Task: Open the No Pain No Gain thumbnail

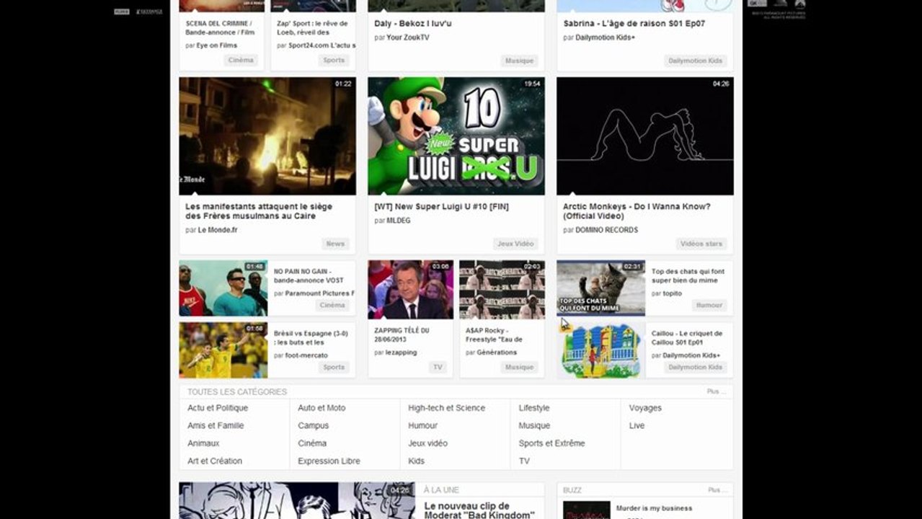Action: coord(223,288)
